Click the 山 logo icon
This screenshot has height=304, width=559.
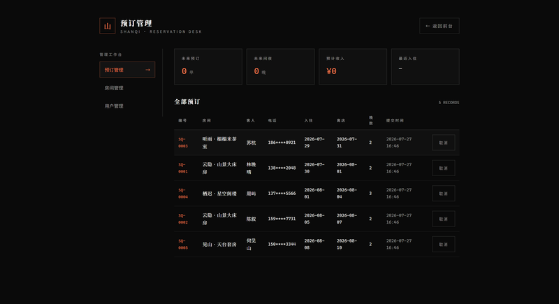pyautogui.click(x=108, y=26)
